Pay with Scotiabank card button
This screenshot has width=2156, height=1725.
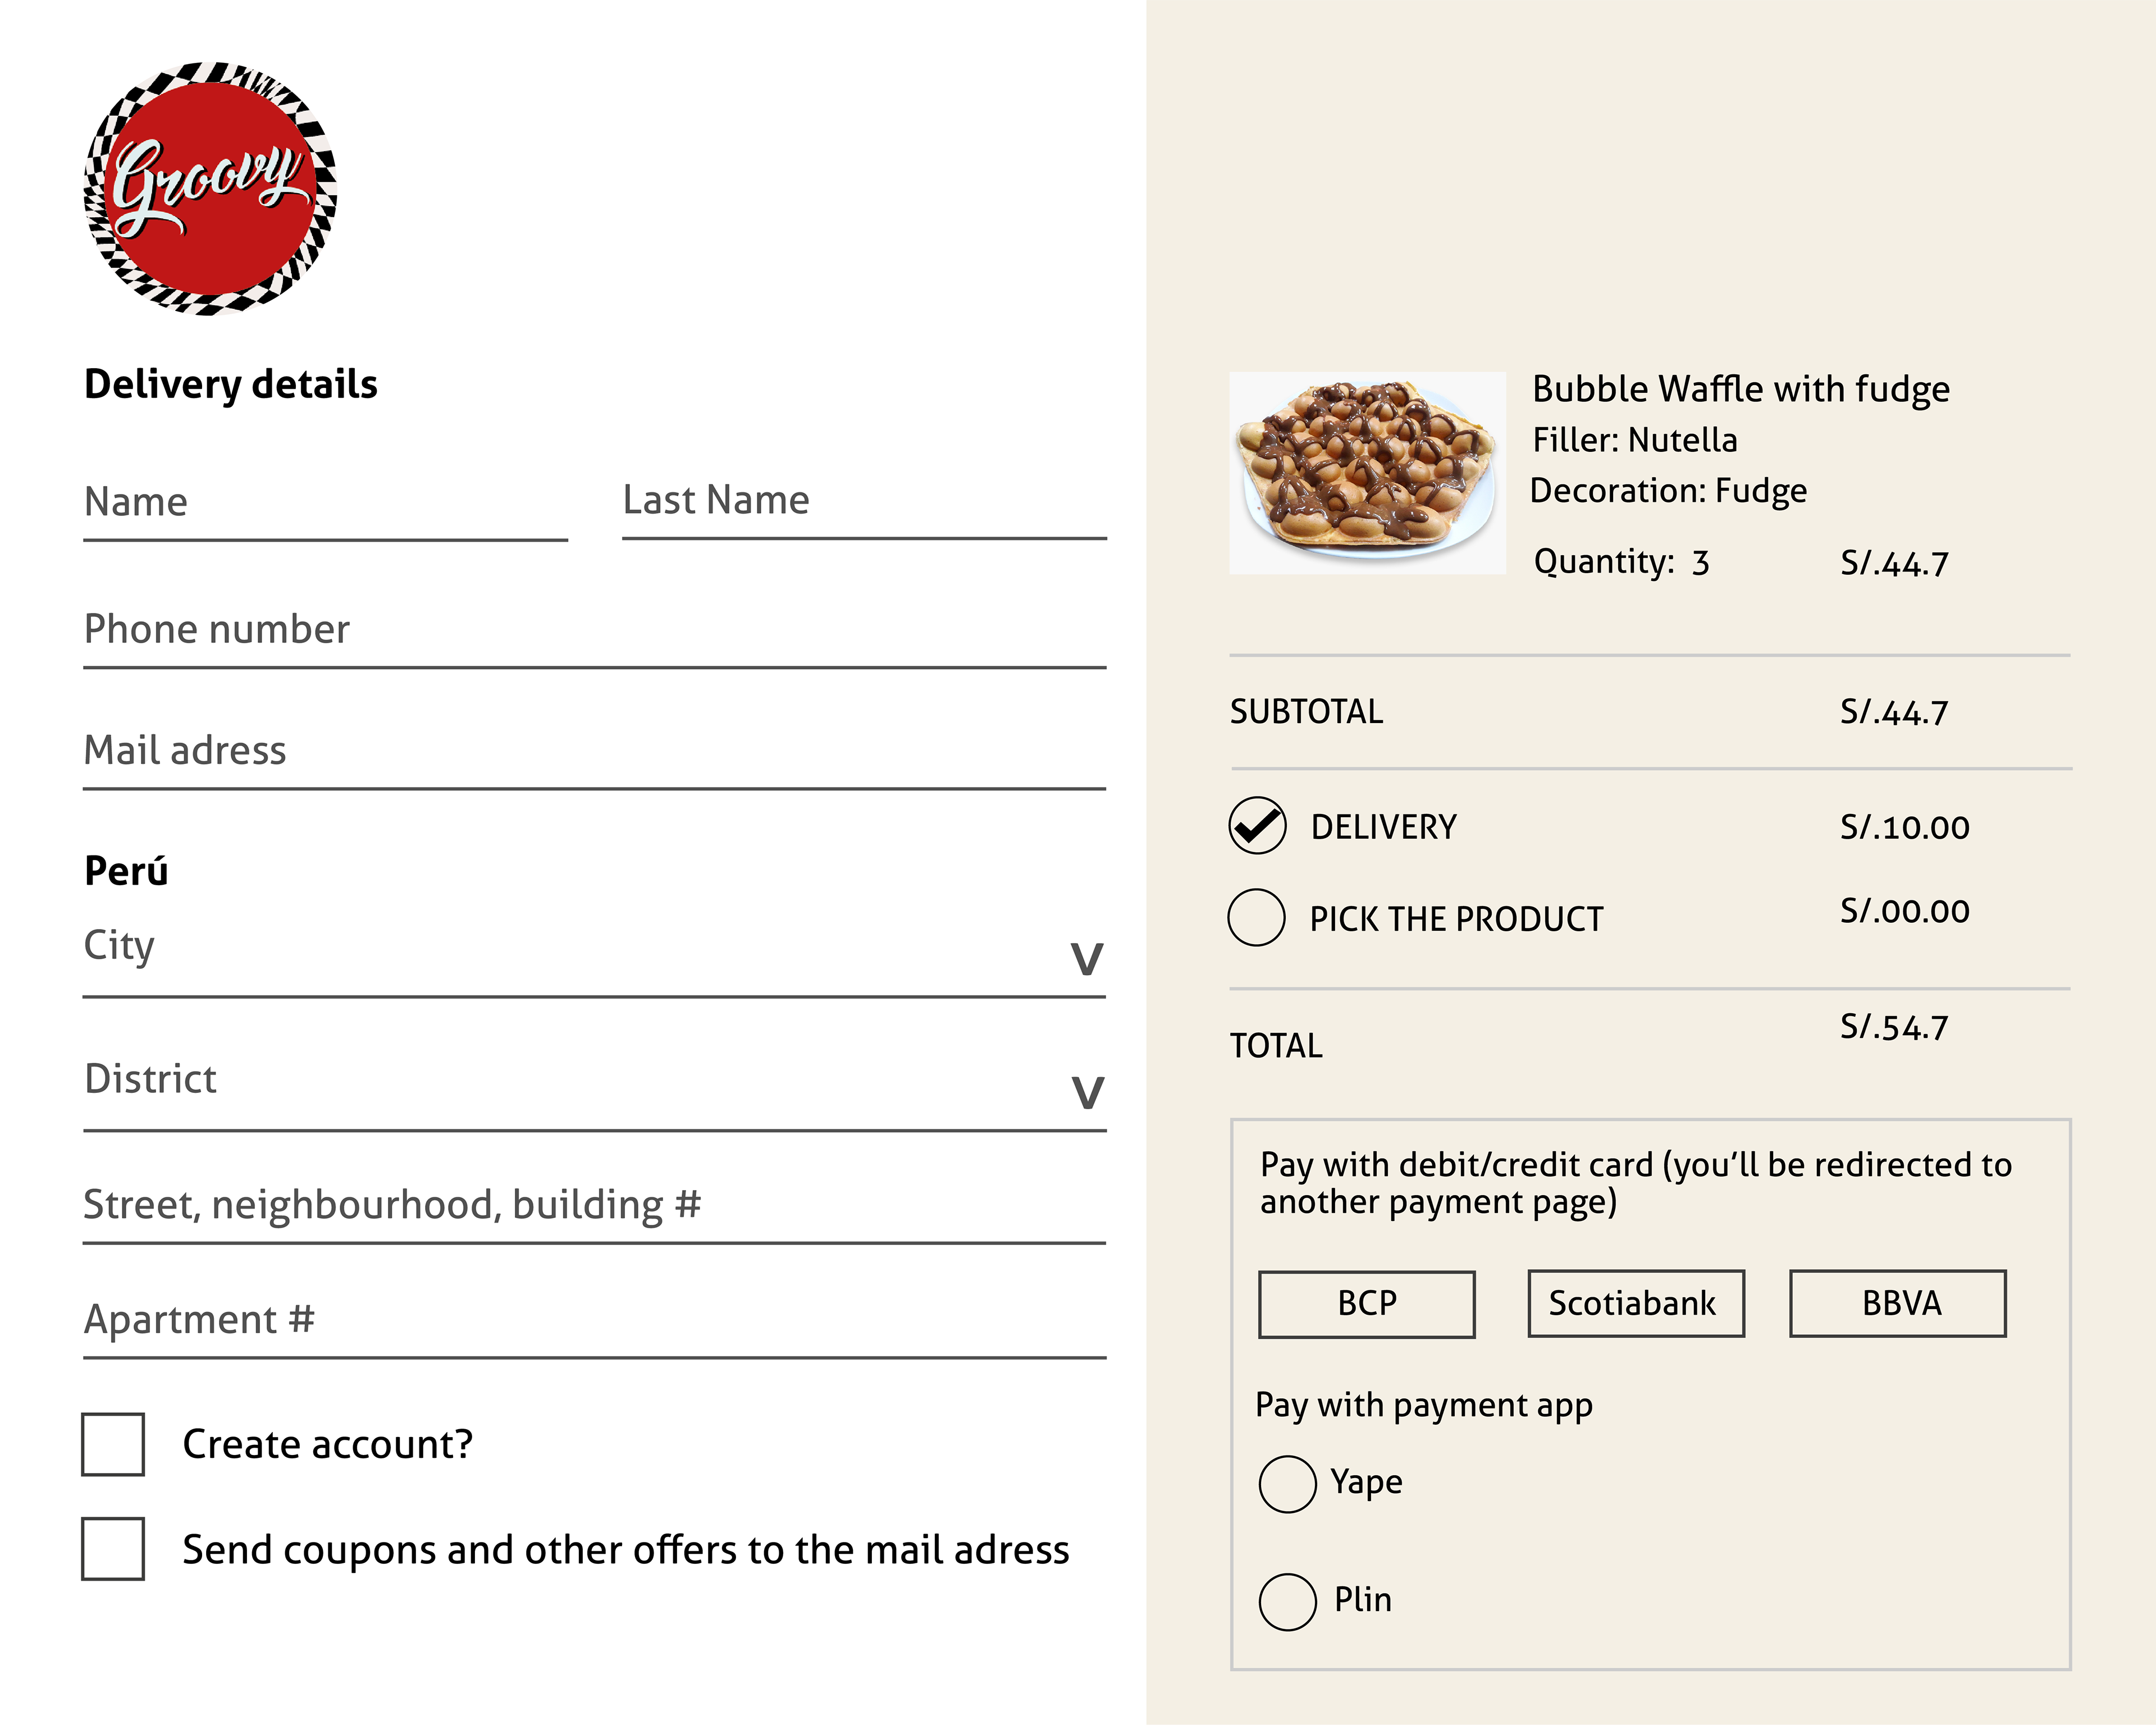tap(1635, 1304)
